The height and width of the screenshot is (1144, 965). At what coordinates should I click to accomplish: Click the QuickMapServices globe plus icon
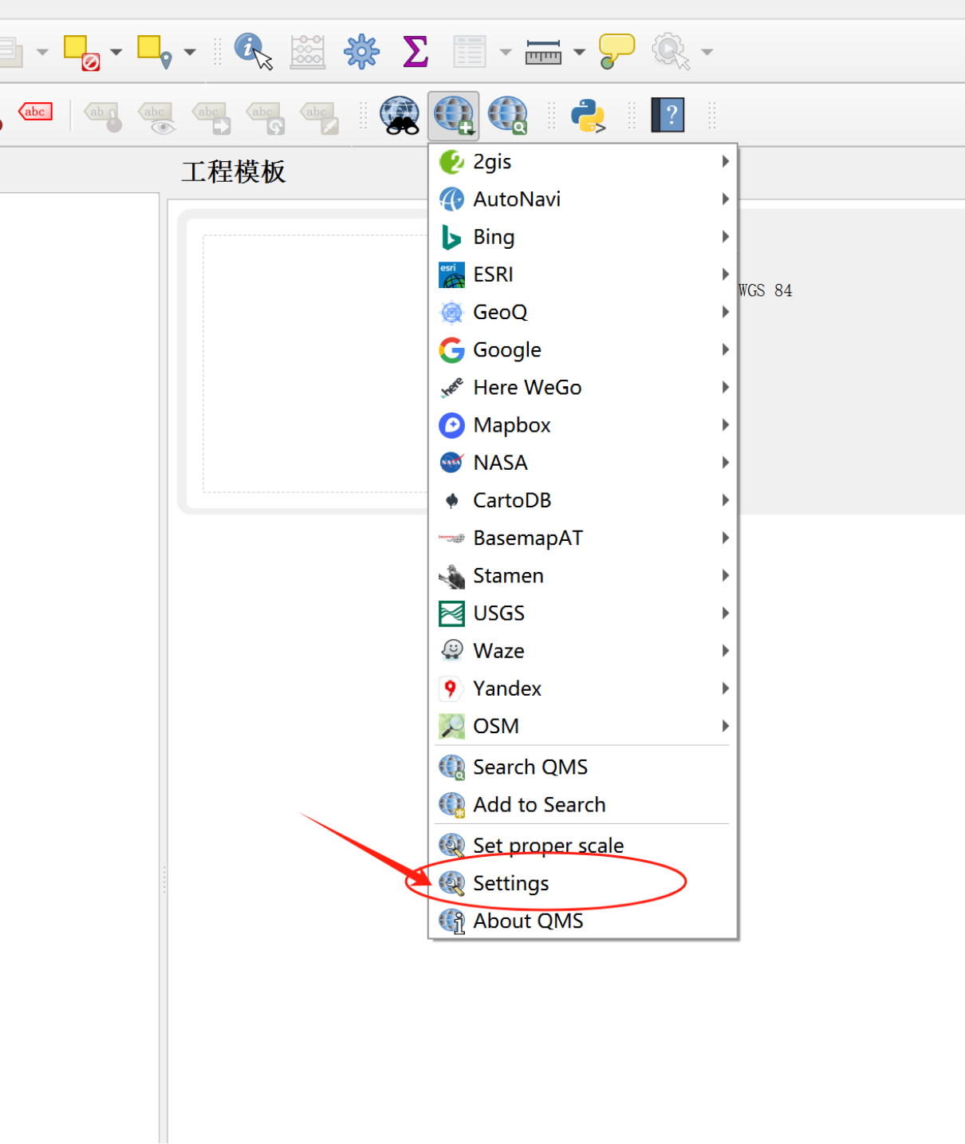pyautogui.click(x=454, y=116)
